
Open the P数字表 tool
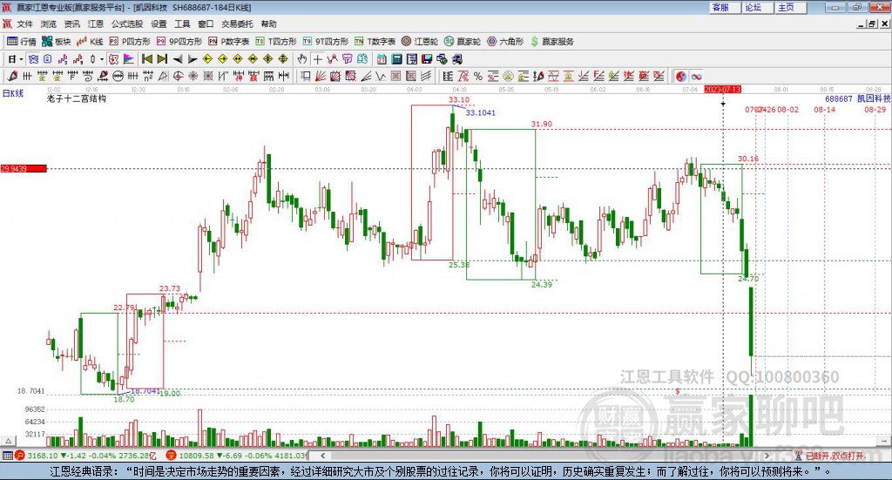229,42
